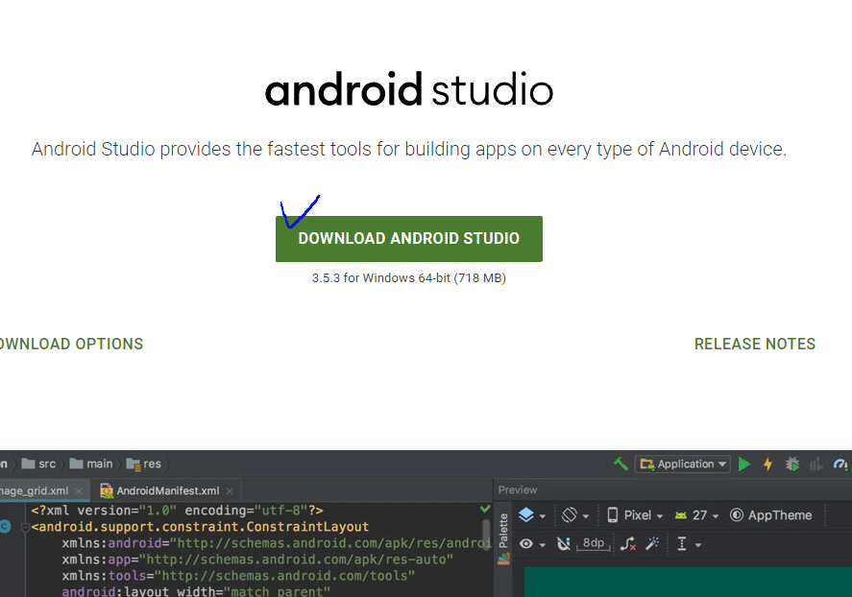
Task: Expand the orientation dropdown arrow
Action: (586, 516)
